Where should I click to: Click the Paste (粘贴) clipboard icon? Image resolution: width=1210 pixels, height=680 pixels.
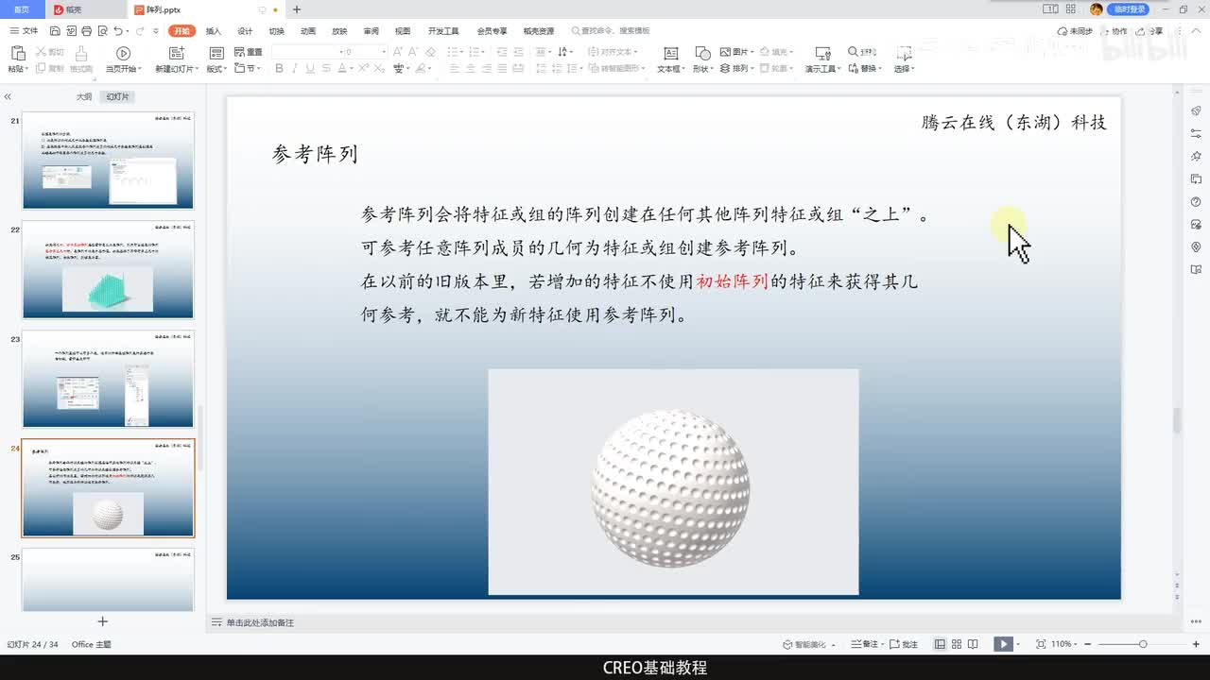point(17,54)
